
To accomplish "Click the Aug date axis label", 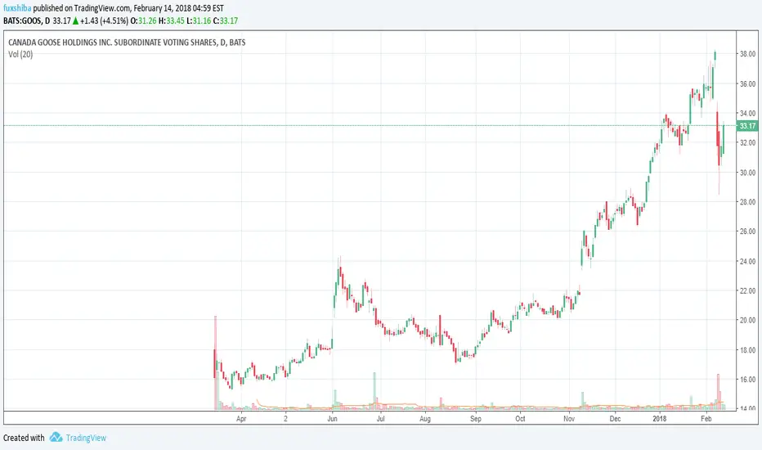I will pos(424,418).
